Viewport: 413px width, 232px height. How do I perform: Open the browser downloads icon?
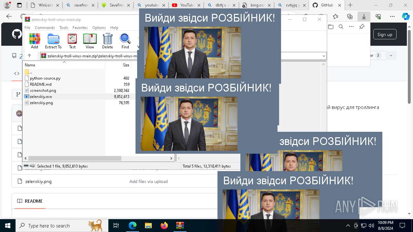click(364, 16)
